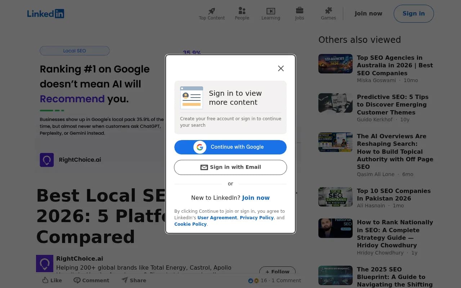Open 'The AI Overviews Are Reshaping Search' title
The height and width of the screenshot is (288, 461).
395,152
